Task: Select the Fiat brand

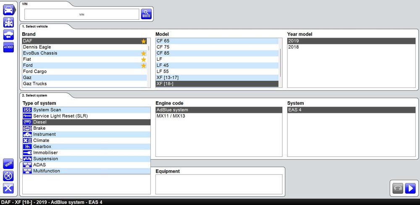Action: click(x=84, y=59)
